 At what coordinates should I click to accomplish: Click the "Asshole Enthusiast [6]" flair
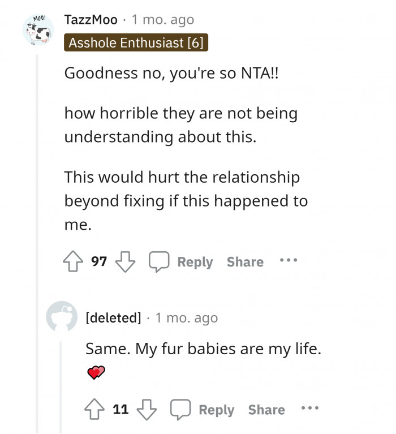click(x=136, y=42)
